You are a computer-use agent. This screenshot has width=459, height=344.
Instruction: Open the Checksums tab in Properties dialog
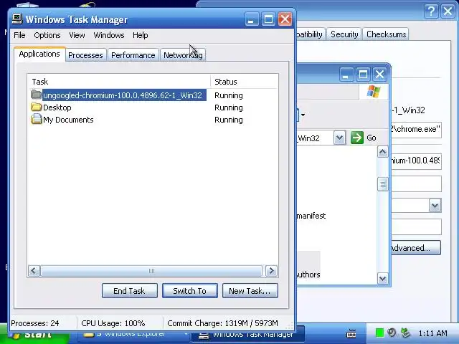pyautogui.click(x=386, y=34)
